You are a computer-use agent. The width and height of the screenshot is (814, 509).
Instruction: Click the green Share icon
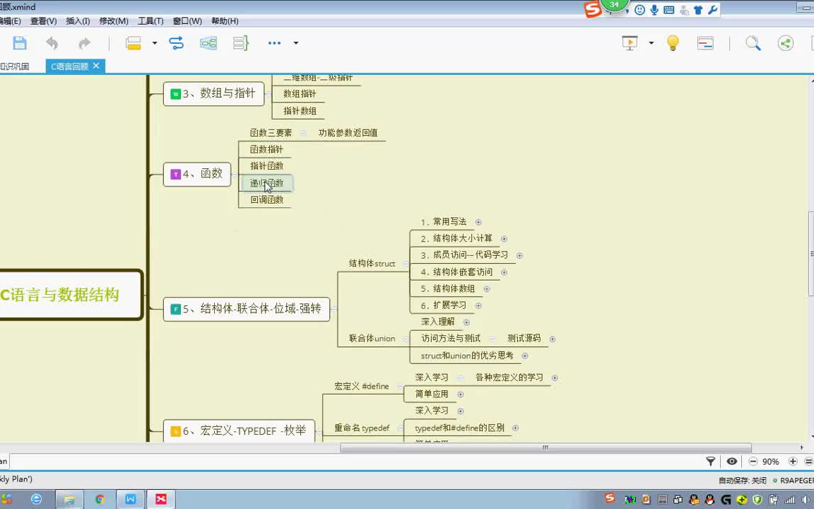786,43
